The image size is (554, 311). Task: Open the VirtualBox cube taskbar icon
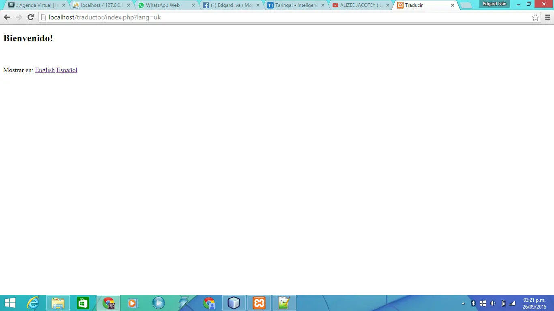click(234, 303)
